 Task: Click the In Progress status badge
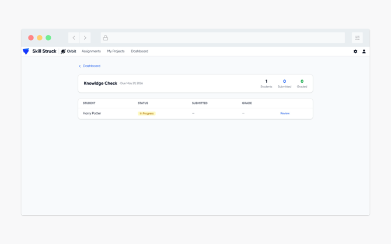pyautogui.click(x=146, y=113)
